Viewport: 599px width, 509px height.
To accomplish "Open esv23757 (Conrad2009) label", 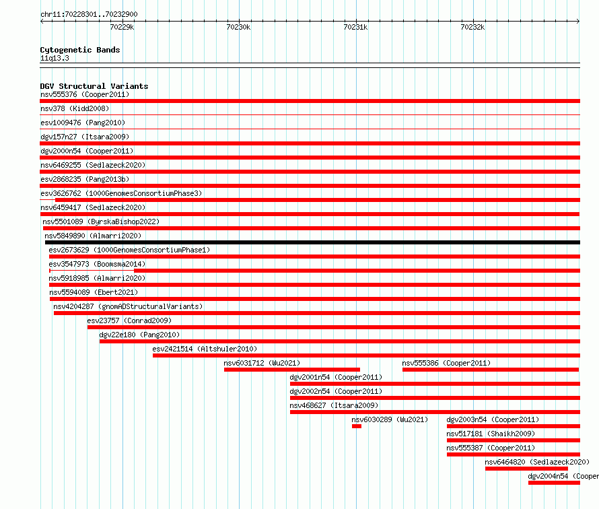I will coord(129,320).
